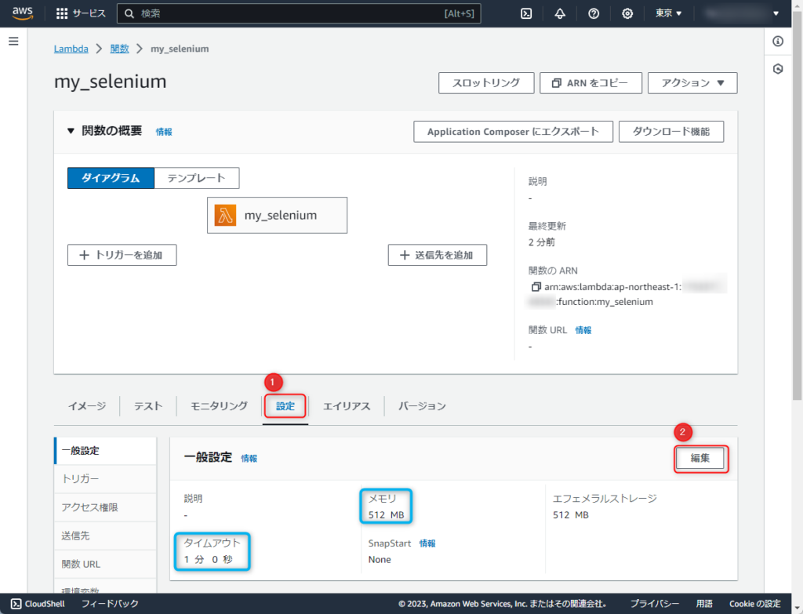Select 一般設定 in the side menu
Image resolution: width=803 pixels, height=614 pixels.
click(106, 451)
